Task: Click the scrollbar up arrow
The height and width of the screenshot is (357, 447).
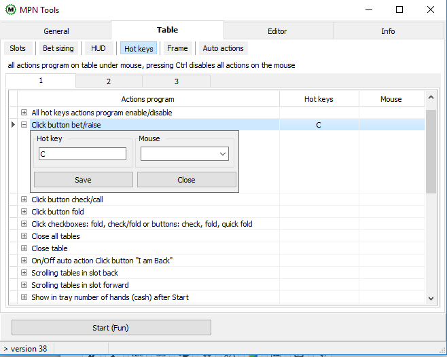Action: pos(431,98)
